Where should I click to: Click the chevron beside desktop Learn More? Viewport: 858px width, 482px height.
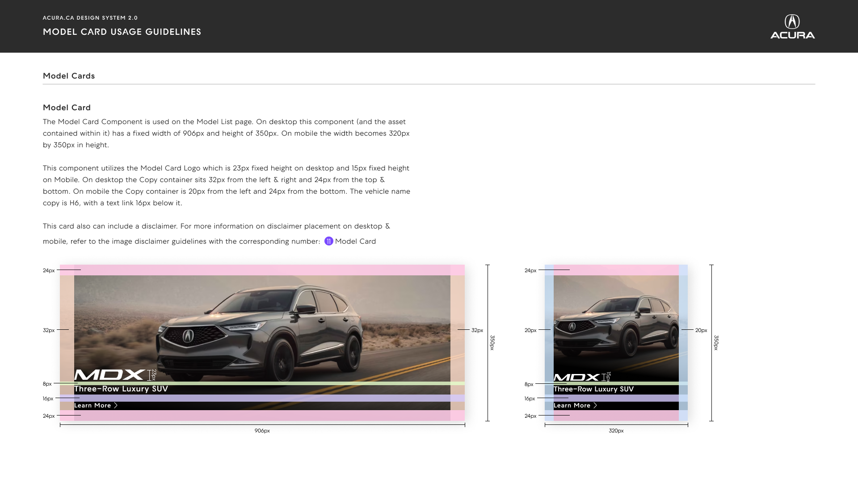[116, 406]
